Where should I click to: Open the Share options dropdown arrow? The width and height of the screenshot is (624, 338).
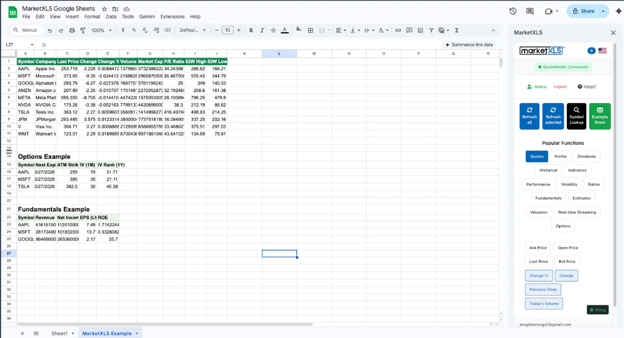pyautogui.click(x=604, y=11)
